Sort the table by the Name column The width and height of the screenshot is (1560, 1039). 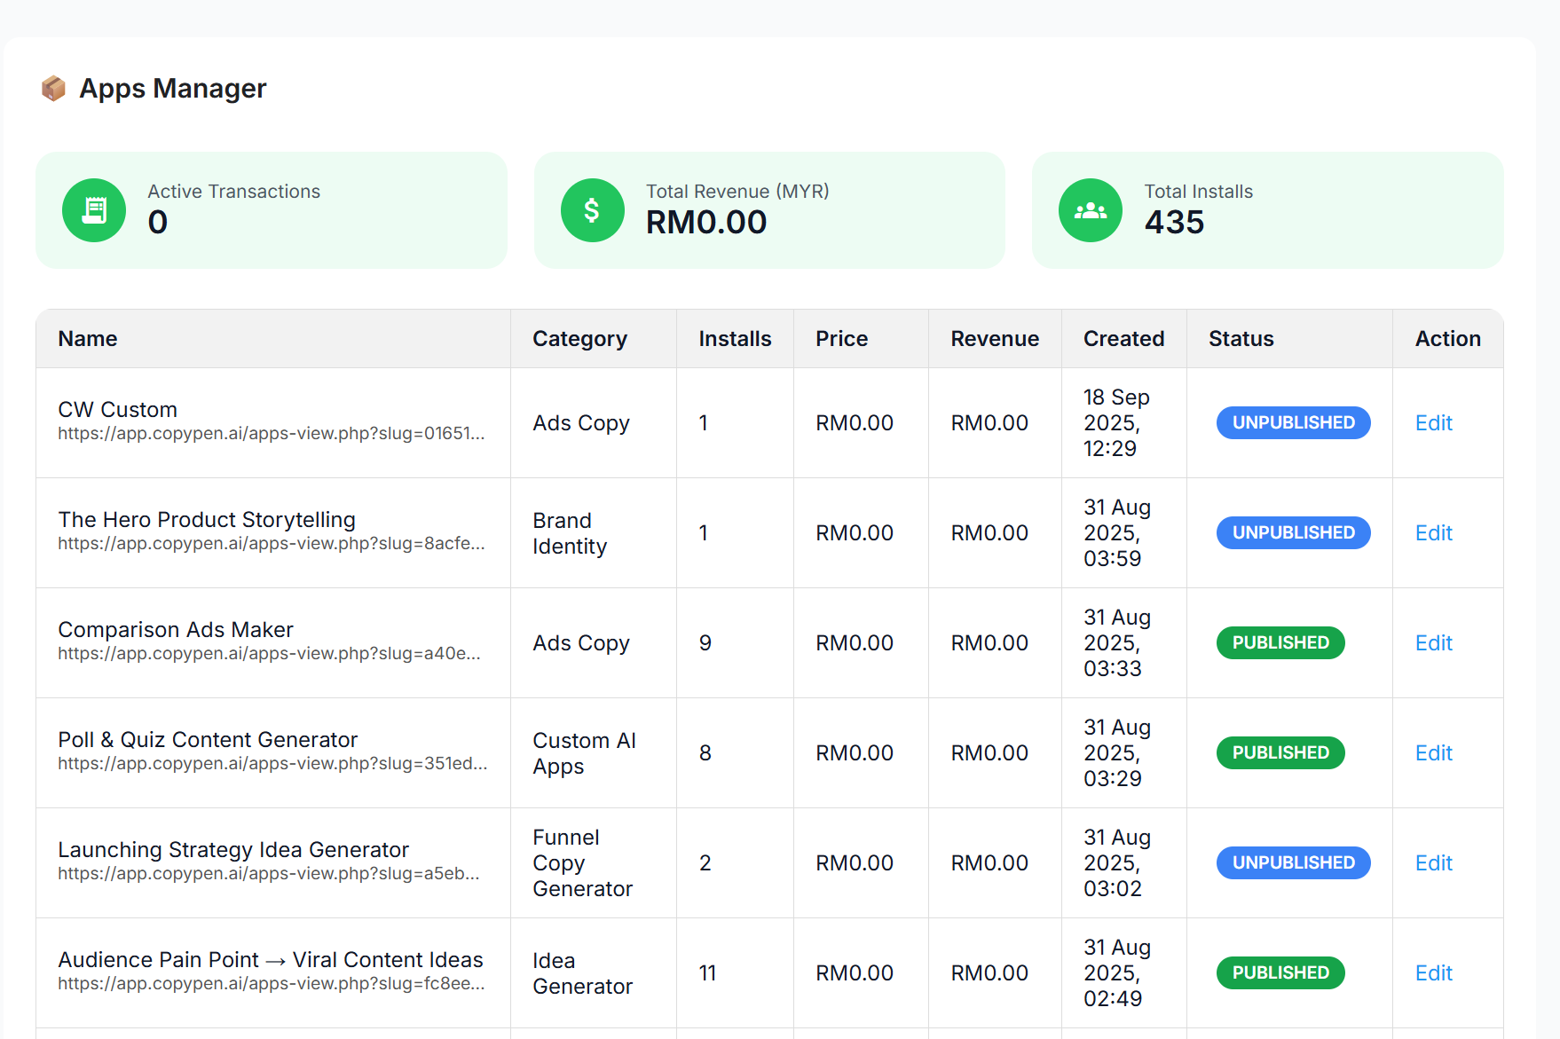click(87, 338)
